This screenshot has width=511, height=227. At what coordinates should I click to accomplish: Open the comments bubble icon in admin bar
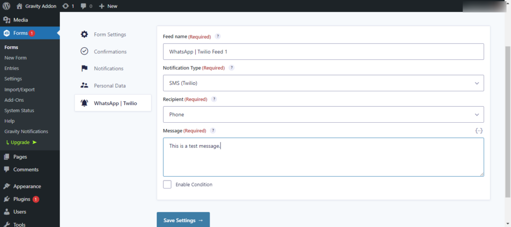82,6
